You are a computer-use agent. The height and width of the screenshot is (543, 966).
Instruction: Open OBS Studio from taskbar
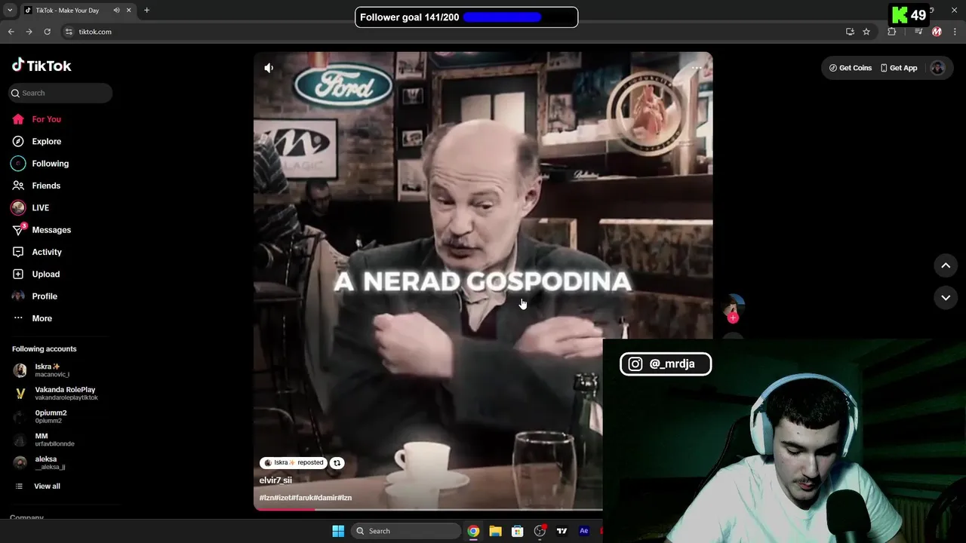pos(540,531)
